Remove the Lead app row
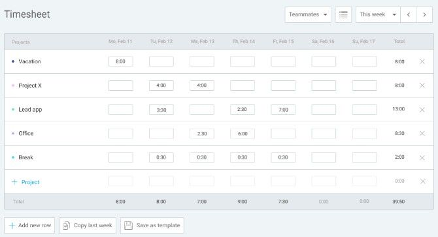 (422, 110)
